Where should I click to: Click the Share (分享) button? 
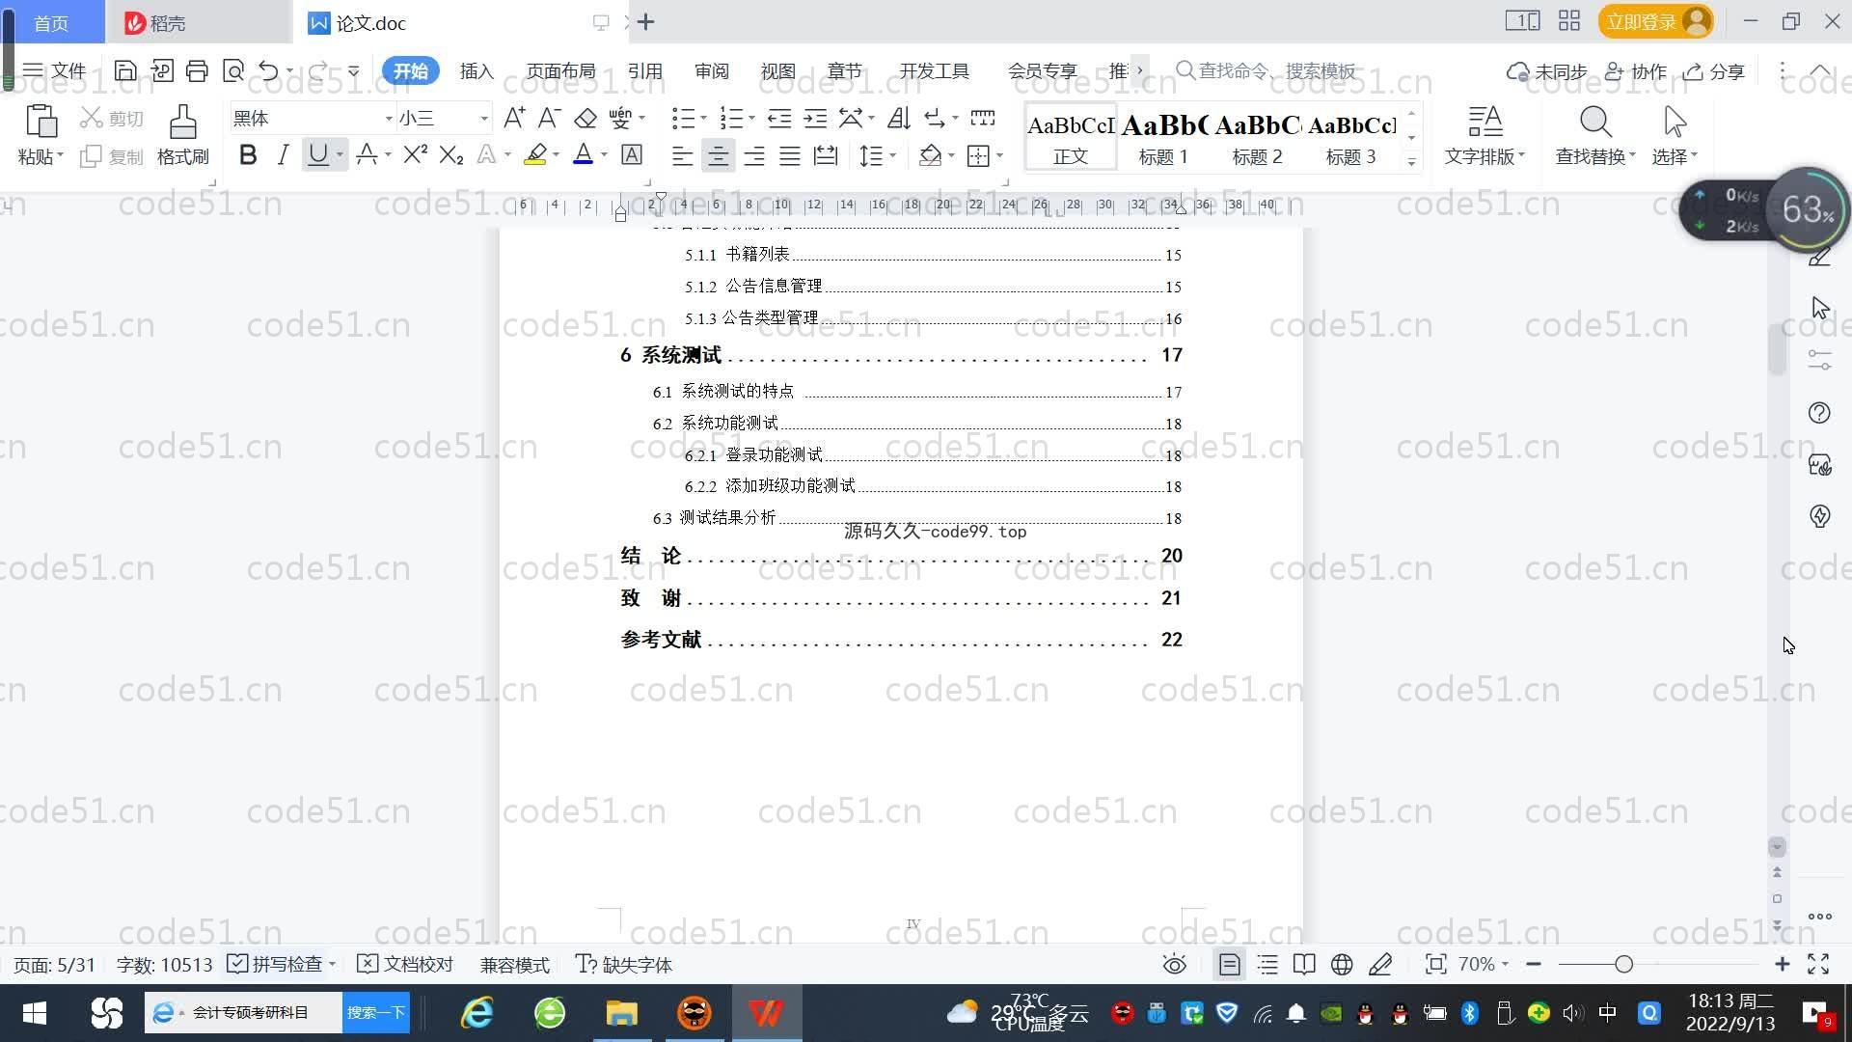point(1714,71)
